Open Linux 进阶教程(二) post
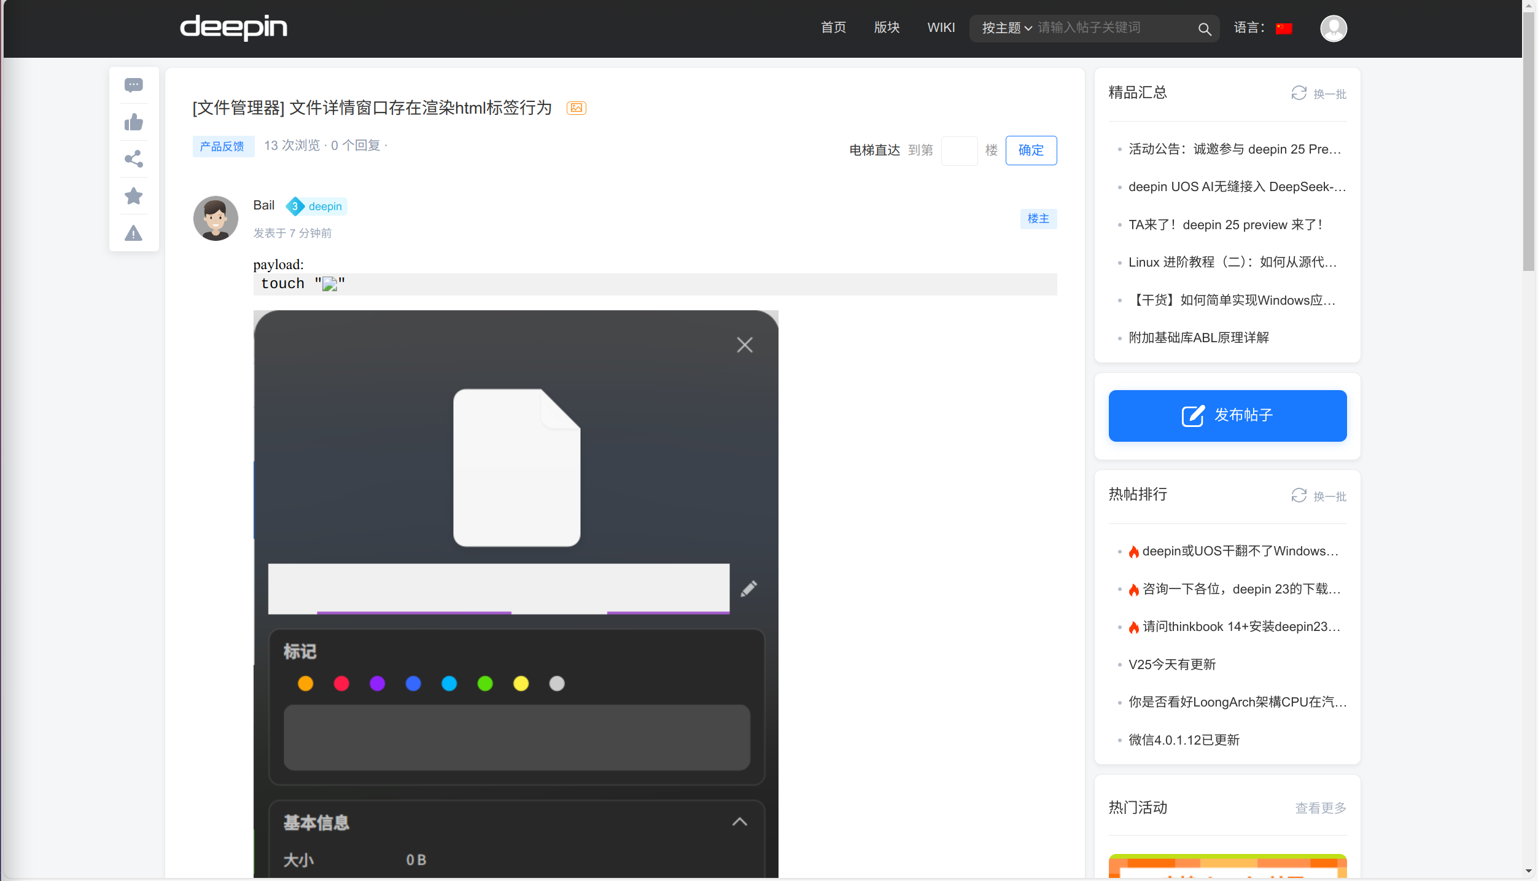The width and height of the screenshot is (1538, 881). coord(1232,262)
